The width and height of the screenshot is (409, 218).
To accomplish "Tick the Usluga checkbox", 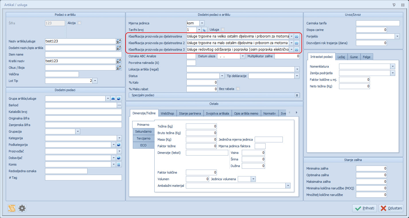I will [x=223, y=29].
